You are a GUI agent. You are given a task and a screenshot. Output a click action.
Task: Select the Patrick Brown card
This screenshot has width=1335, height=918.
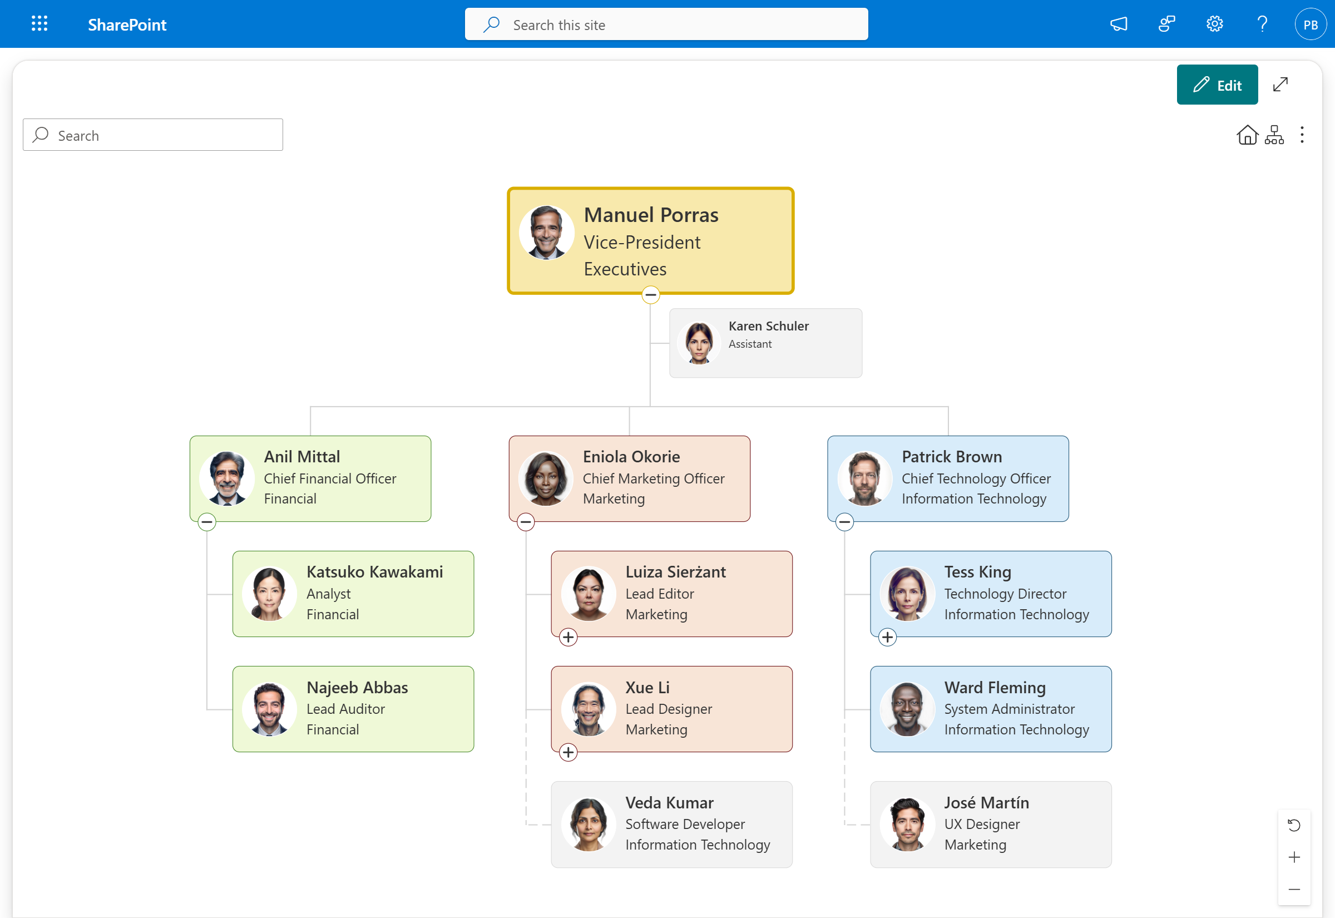click(948, 479)
